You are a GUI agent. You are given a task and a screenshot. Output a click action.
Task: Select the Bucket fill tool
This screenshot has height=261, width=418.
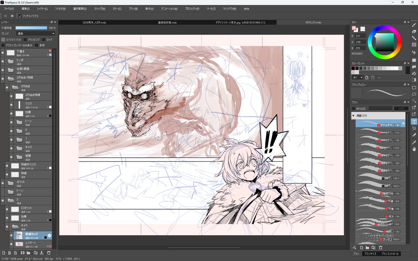414,73
